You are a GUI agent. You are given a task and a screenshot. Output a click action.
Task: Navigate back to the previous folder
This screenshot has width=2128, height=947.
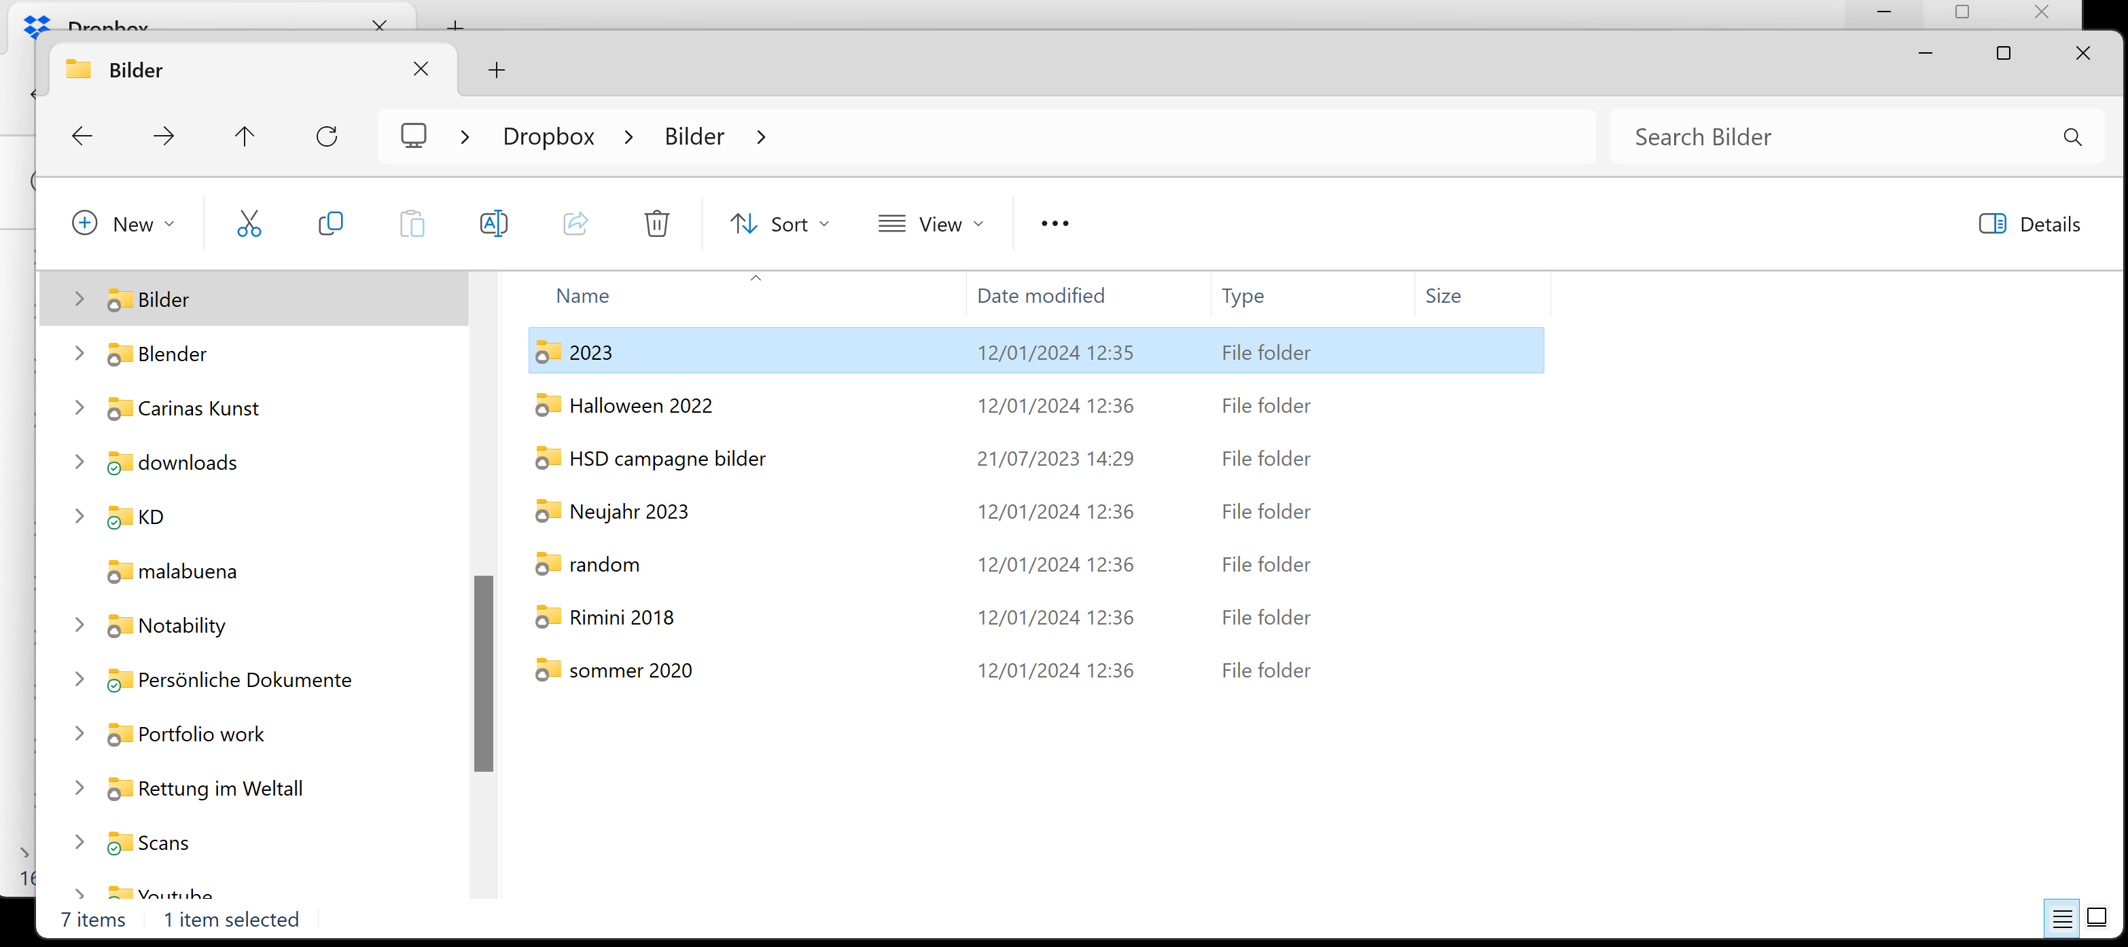tap(81, 135)
